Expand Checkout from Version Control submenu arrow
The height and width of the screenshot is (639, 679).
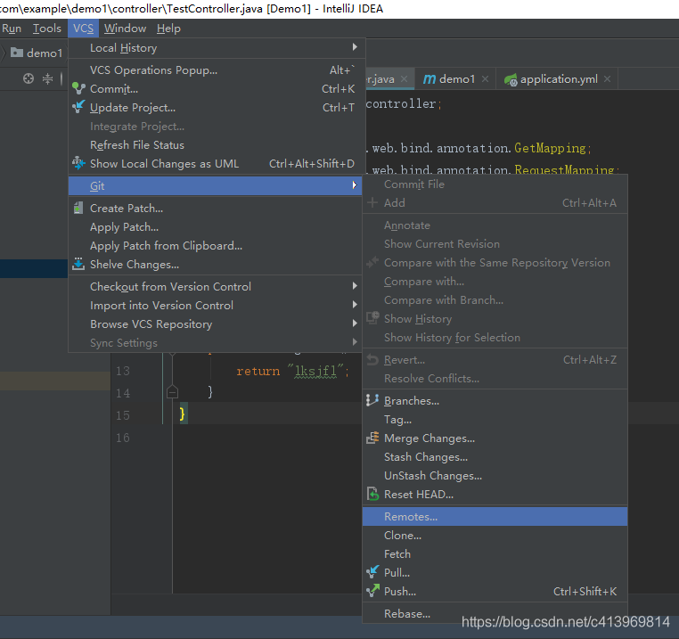[355, 286]
